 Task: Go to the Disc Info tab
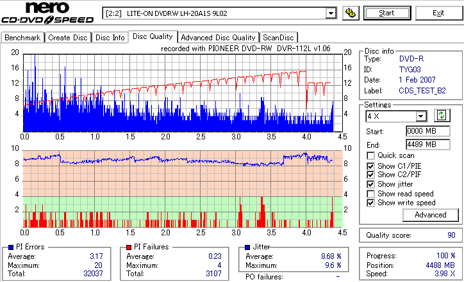point(110,38)
